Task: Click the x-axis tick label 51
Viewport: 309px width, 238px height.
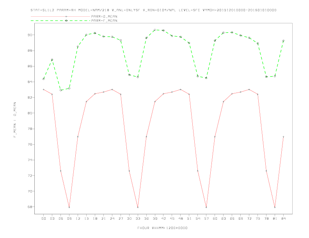Action: coord(189,219)
